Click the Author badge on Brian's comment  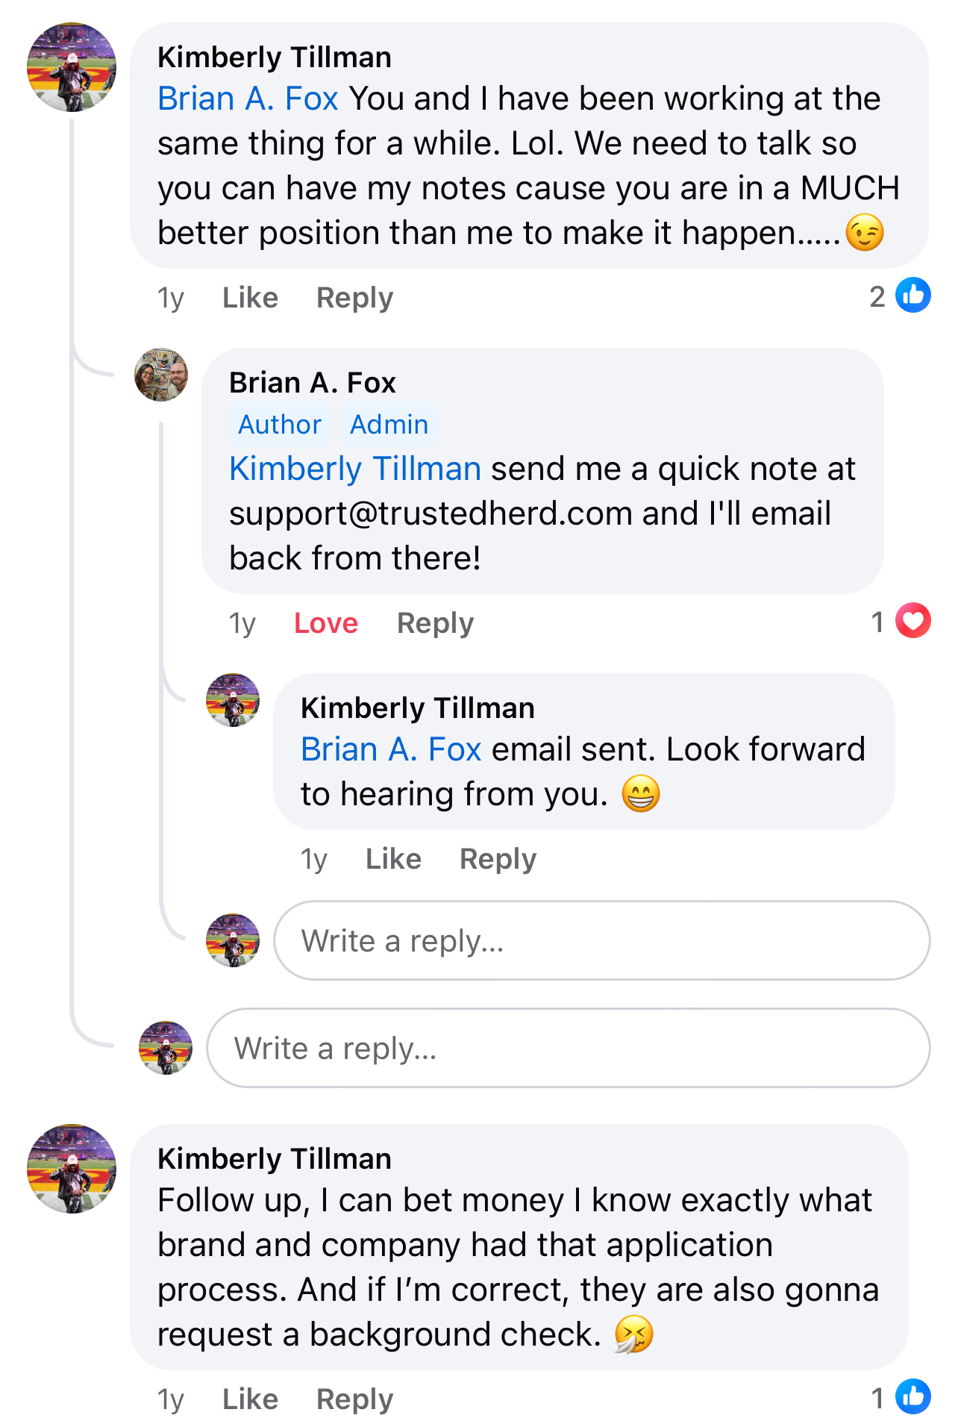point(280,425)
